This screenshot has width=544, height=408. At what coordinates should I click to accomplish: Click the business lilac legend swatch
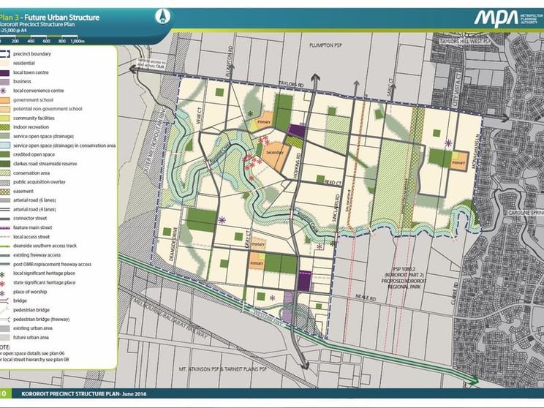(x=4, y=82)
